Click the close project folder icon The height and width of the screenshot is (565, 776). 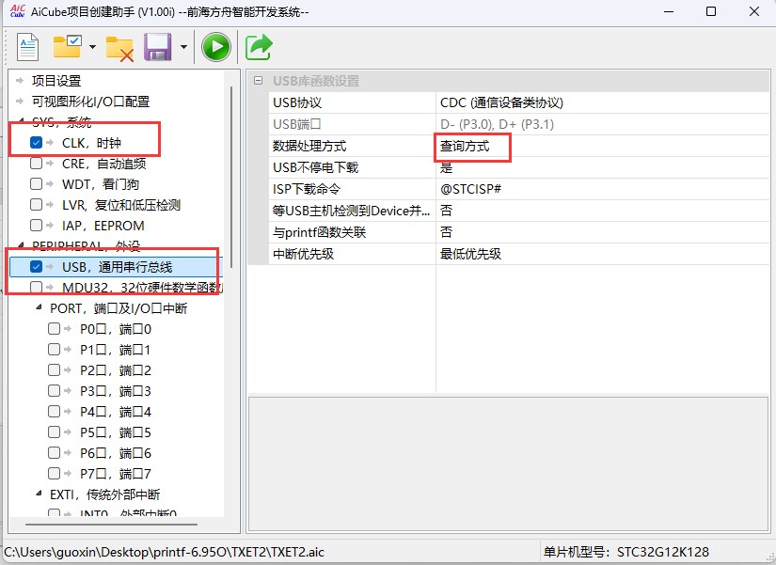pos(119,49)
